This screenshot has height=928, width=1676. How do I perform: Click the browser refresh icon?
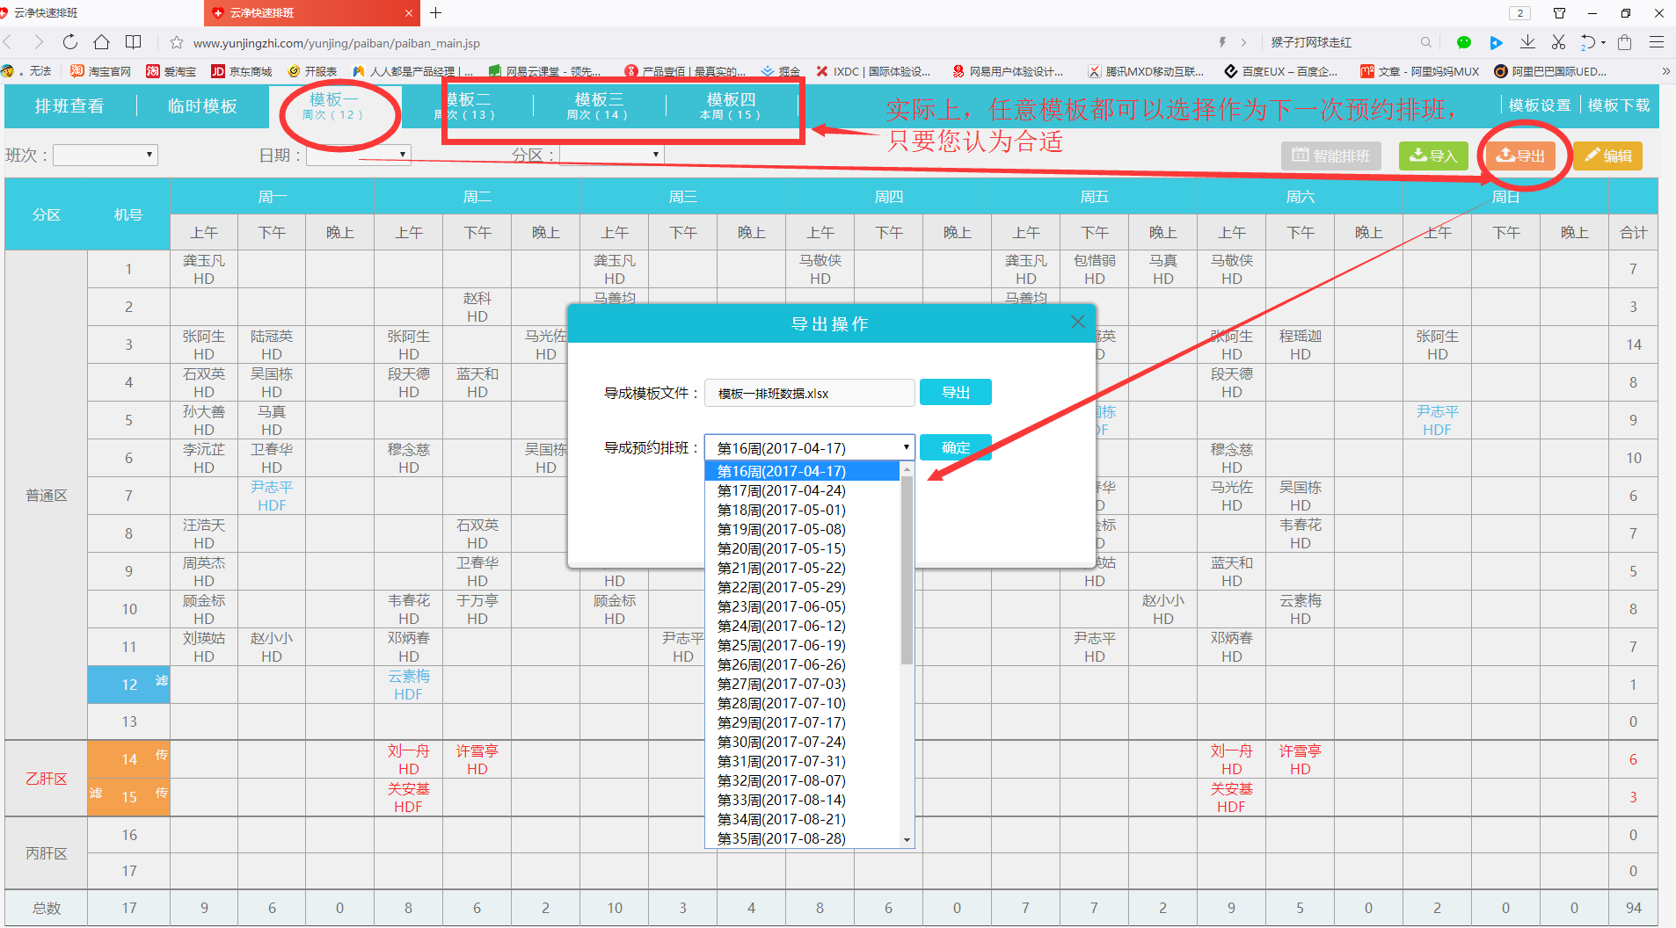click(70, 42)
